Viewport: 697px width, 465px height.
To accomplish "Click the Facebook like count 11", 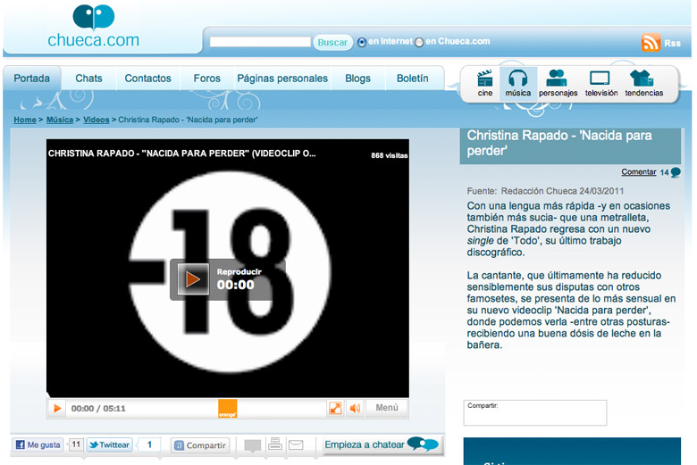I will point(76,444).
